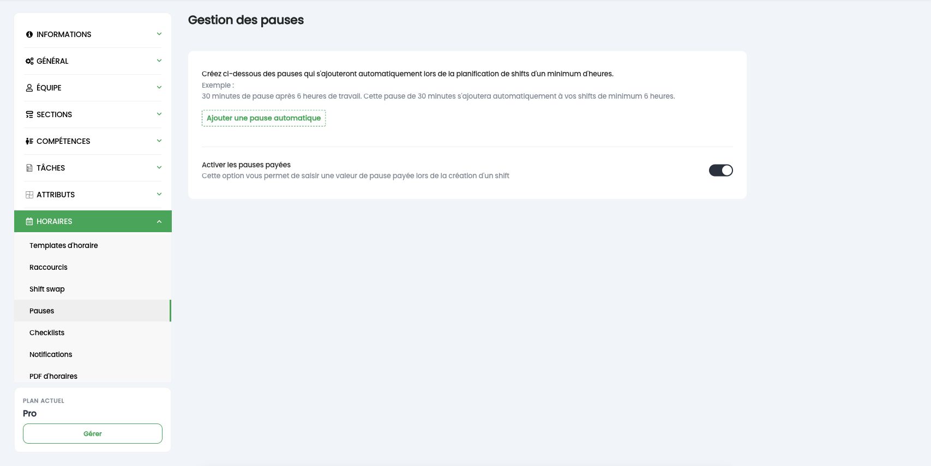The width and height of the screenshot is (931, 466).
Task: Click the sections icon beside SECTIONS
Action: pos(29,114)
